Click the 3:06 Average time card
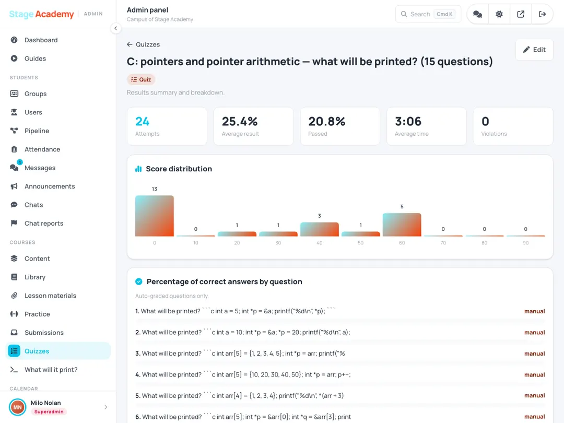Viewport: 564px width, 423px height. (427, 126)
